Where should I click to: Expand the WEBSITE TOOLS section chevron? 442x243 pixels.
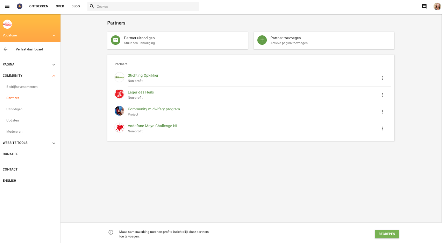click(54, 143)
